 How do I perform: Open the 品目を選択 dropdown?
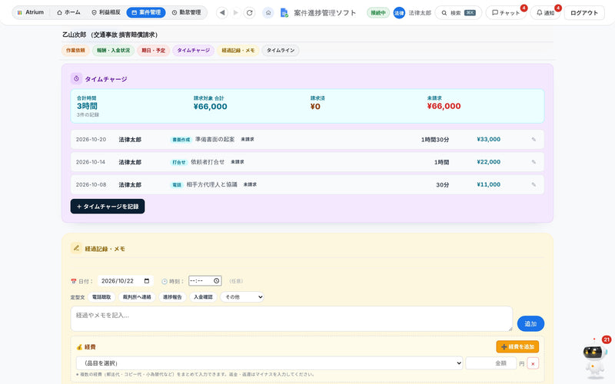point(270,363)
